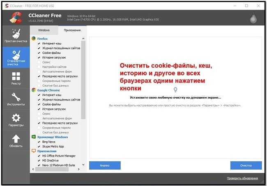267x186 pixels.
Task: Open the Инструменты wrench icon
Action: click(x=16, y=96)
